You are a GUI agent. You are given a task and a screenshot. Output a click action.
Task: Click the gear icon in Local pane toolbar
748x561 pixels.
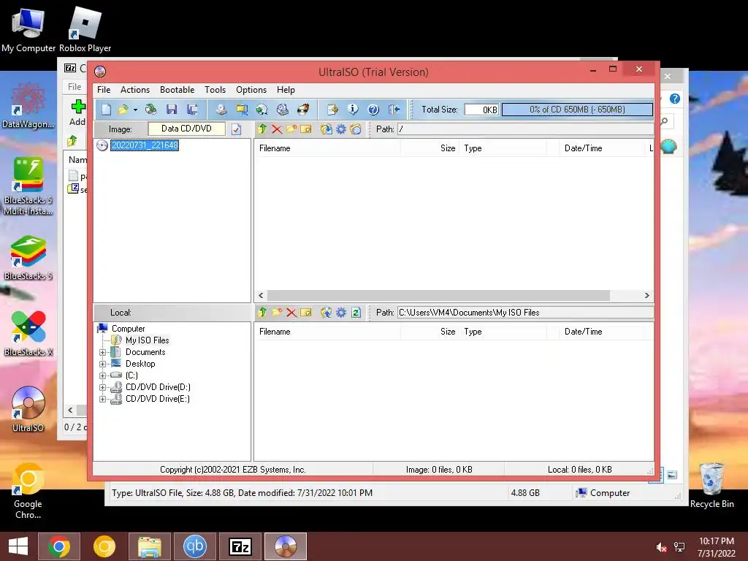(x=341, y=313)
